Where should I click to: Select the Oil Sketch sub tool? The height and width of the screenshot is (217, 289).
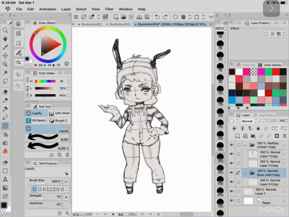(36, 121)
